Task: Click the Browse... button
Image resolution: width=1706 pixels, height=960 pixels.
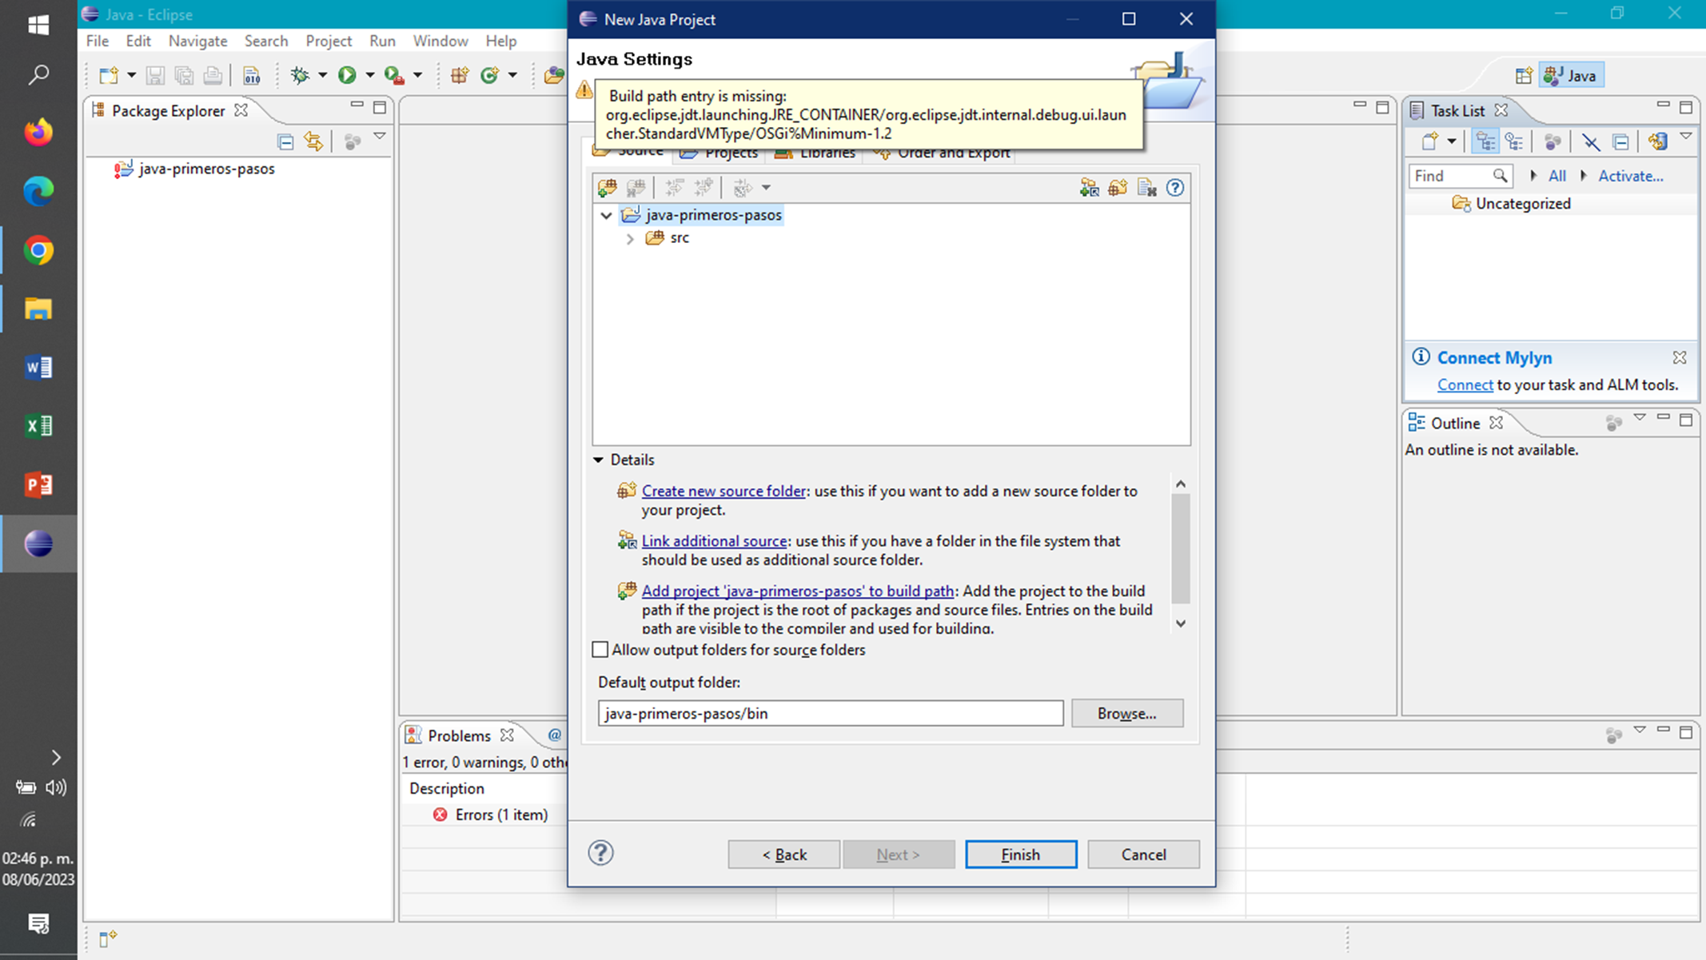Action: point(1127,713)
